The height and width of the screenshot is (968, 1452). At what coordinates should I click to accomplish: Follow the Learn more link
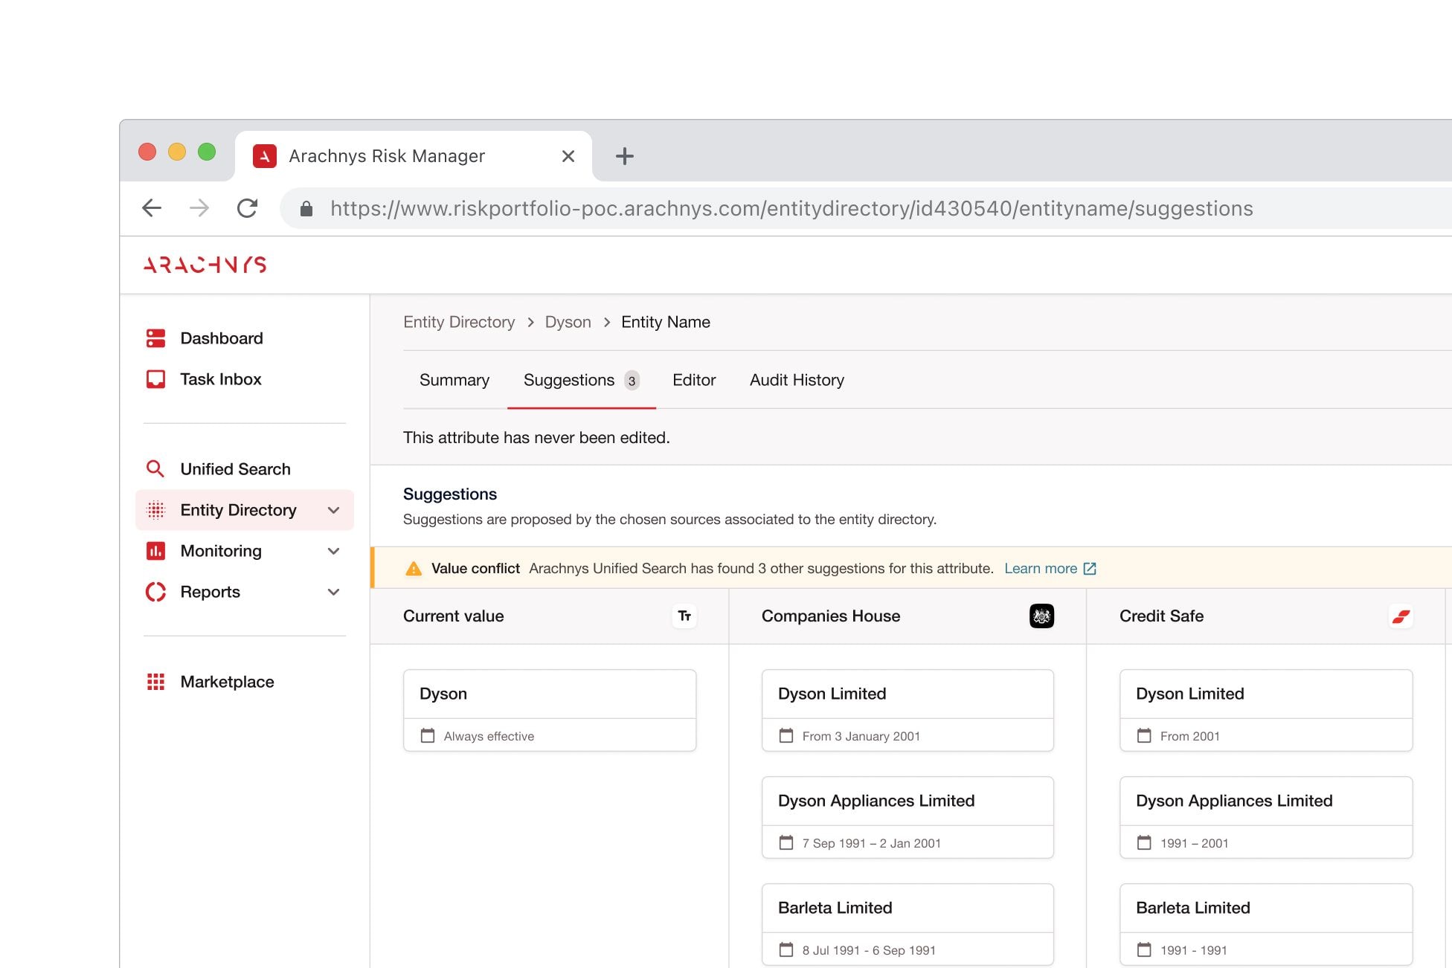tap(1041, 569)
